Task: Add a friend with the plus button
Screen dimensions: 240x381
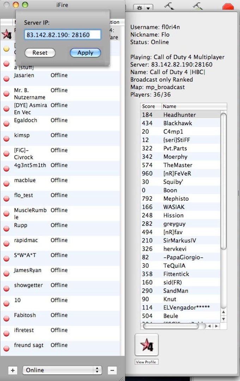Action: 13,370
